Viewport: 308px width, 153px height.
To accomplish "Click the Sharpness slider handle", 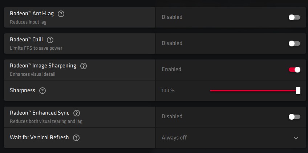I will (298, 91).
